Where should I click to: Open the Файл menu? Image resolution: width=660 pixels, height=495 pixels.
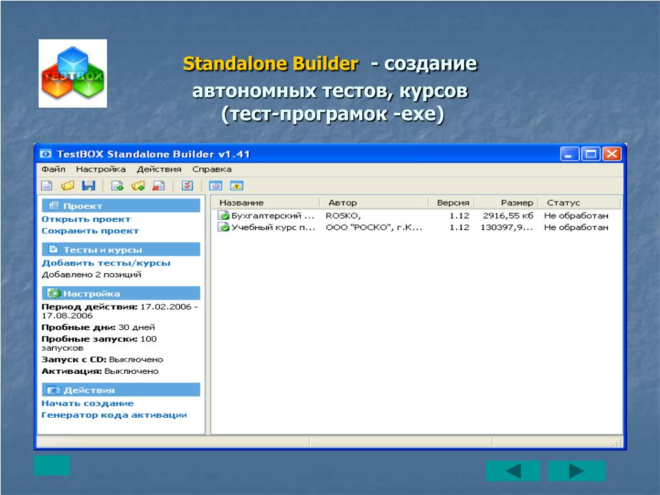tap(53, 170)
